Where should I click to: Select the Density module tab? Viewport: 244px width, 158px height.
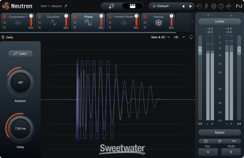coord(158,22)
